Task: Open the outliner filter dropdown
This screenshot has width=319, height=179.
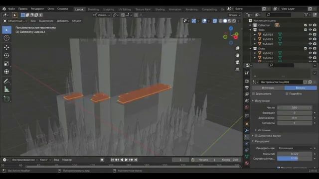Action: pos(307,14)
